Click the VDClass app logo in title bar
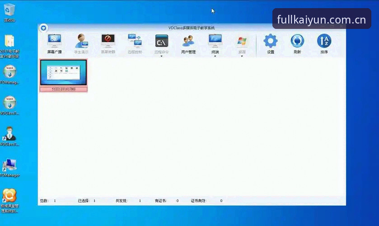 [43, 28]
